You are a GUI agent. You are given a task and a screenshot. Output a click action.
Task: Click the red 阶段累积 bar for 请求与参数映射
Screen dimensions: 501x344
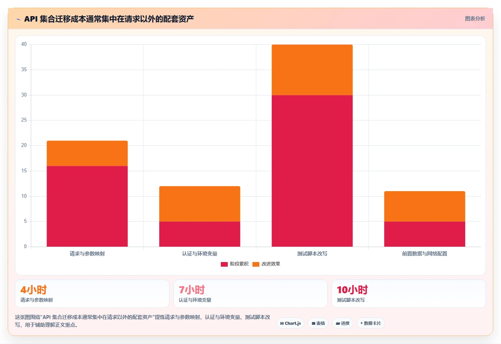click(x=87, y=206)
